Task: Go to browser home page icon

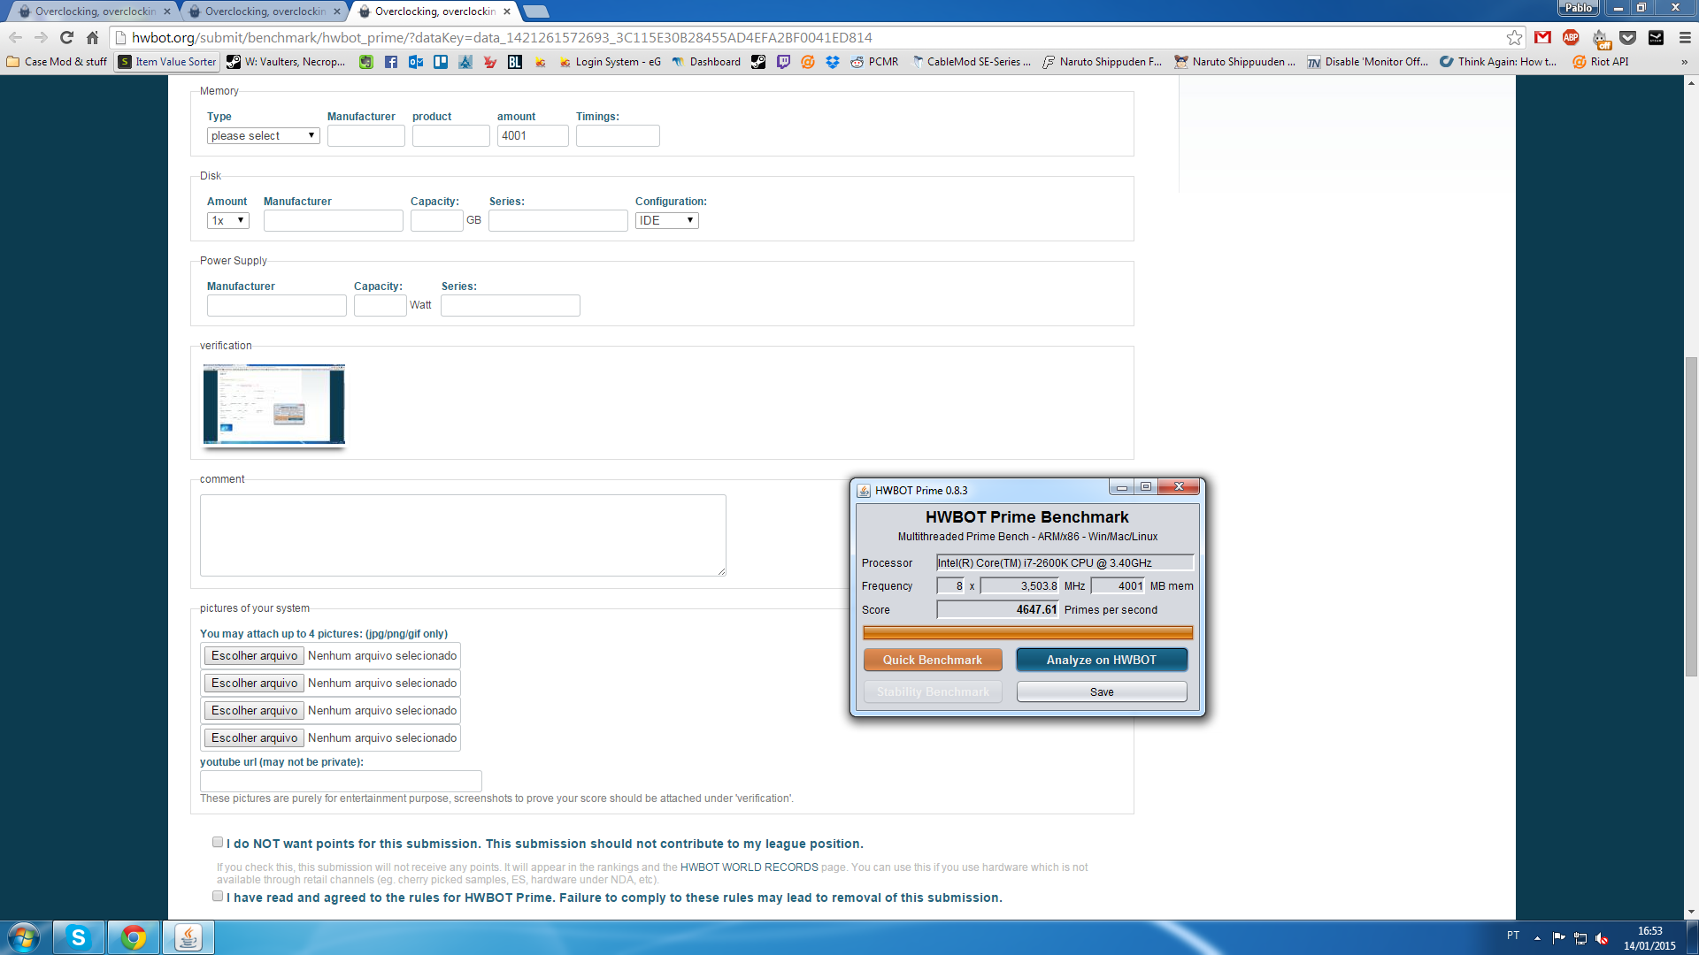Action: tap(92, 37)
